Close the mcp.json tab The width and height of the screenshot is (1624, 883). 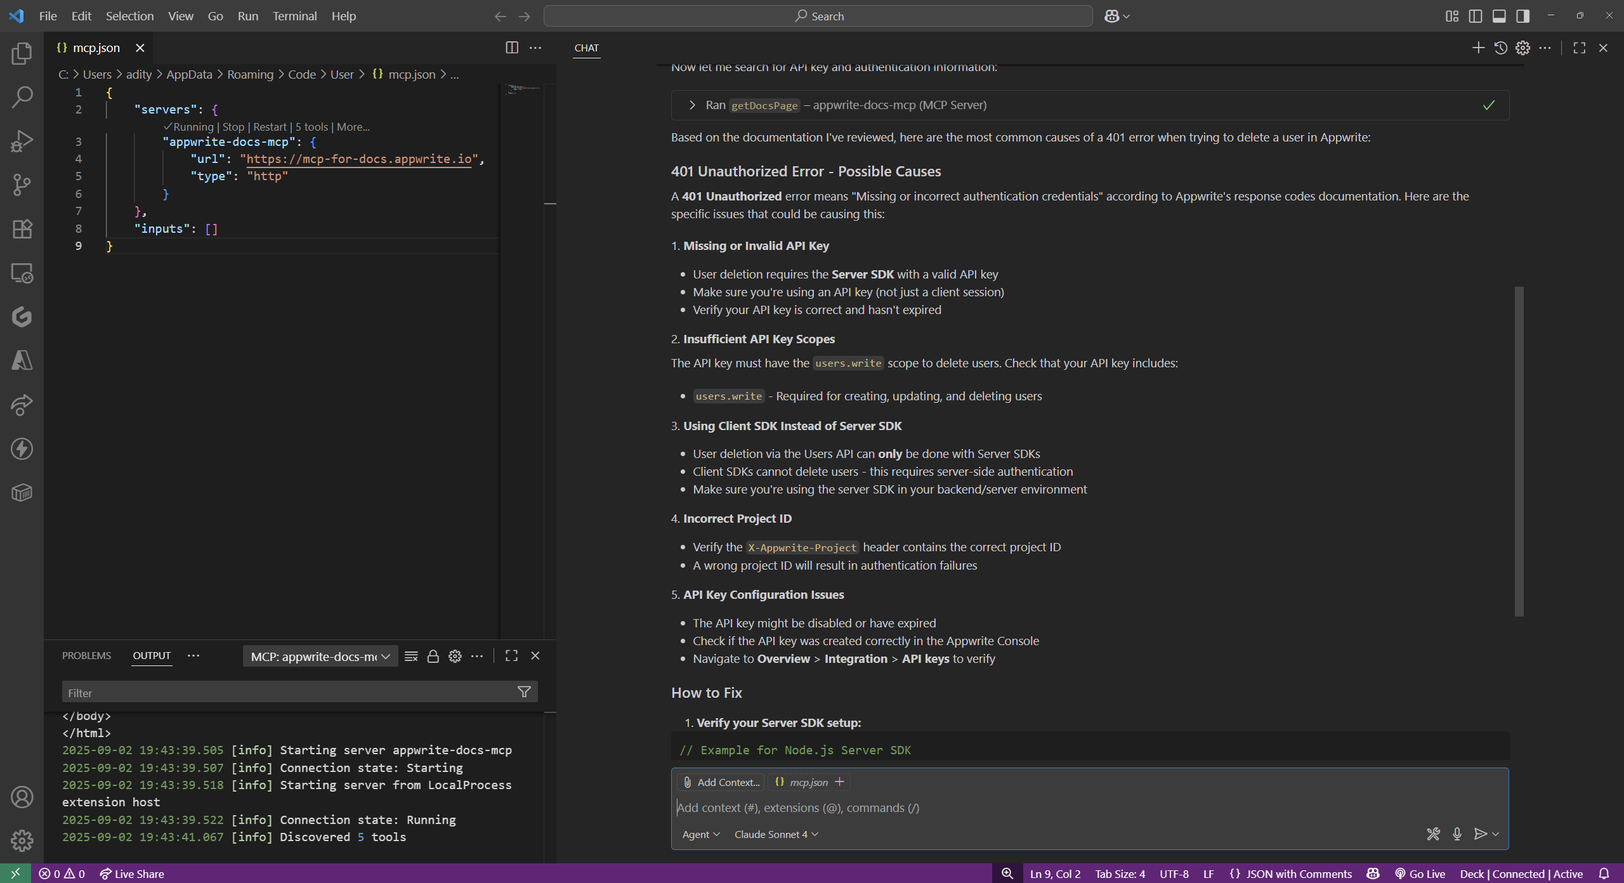(x=140, y=48)
